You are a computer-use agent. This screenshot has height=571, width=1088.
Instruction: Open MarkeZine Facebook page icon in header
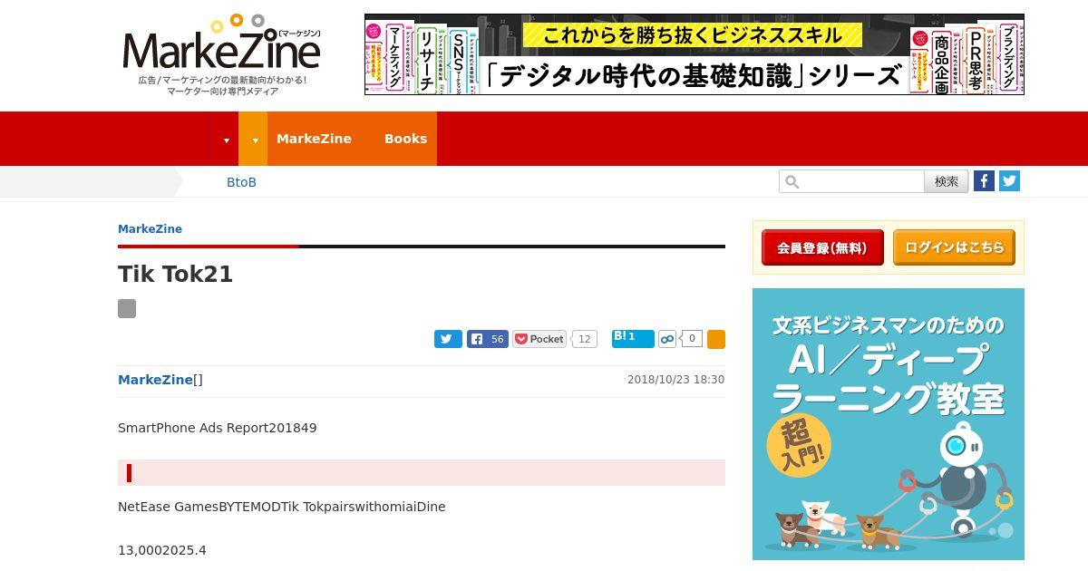coord(984,180)
